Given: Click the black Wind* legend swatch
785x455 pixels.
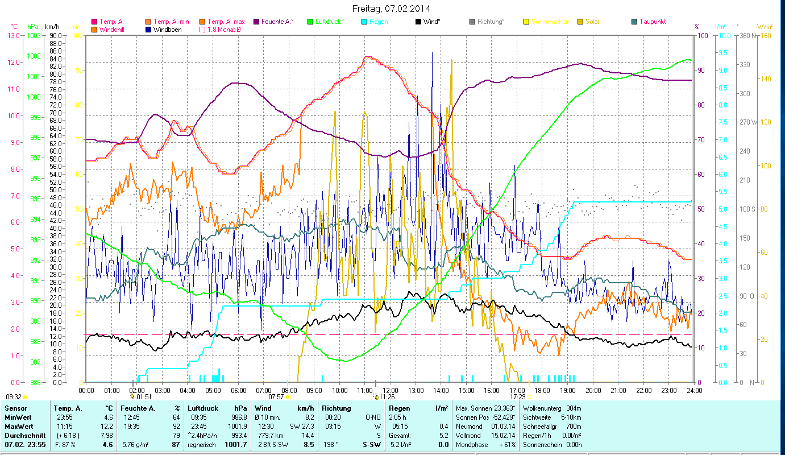Looking at the screenshot, I should coord(418,22).
